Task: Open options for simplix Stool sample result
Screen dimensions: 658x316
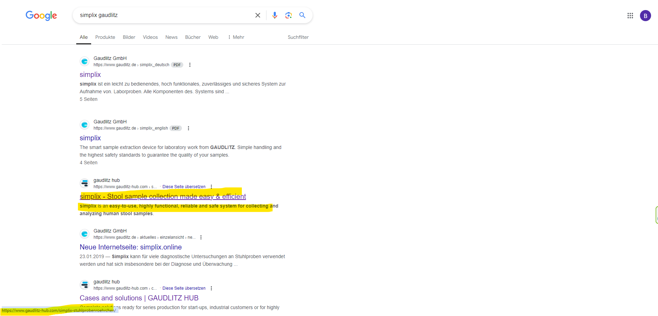Action: [211, 187]
